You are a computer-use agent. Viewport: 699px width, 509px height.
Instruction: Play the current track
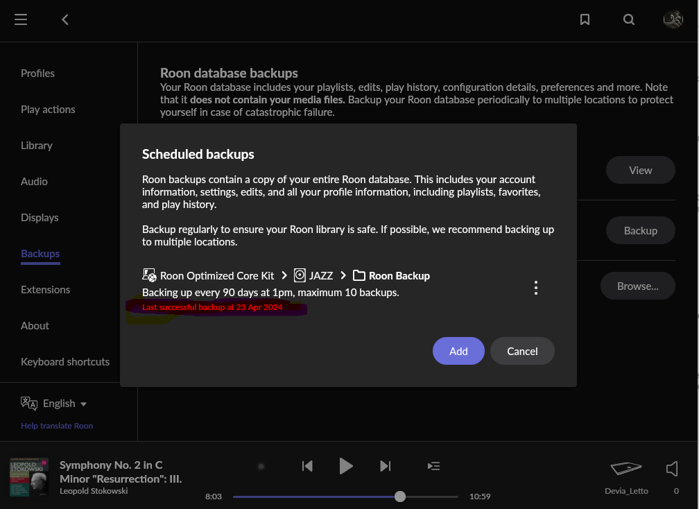click(x=346, y=466)
